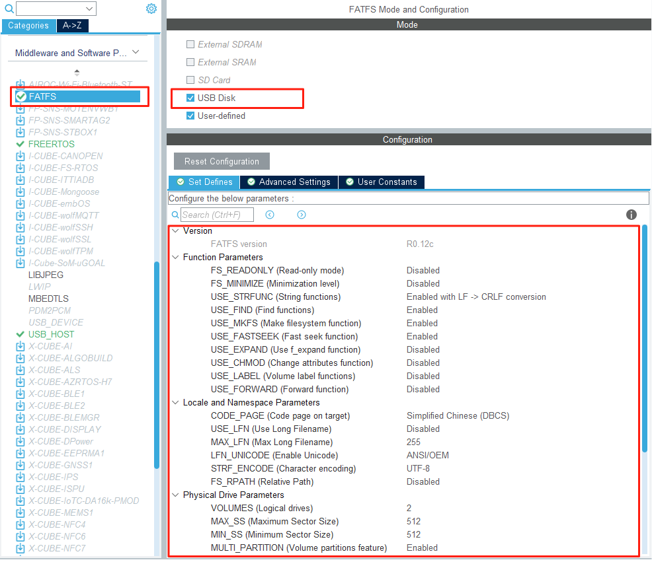Click download icon beside X-CUBE-AI
This screenshot has width=652, height=564.
pyautogui.click(x=20, y=346)
